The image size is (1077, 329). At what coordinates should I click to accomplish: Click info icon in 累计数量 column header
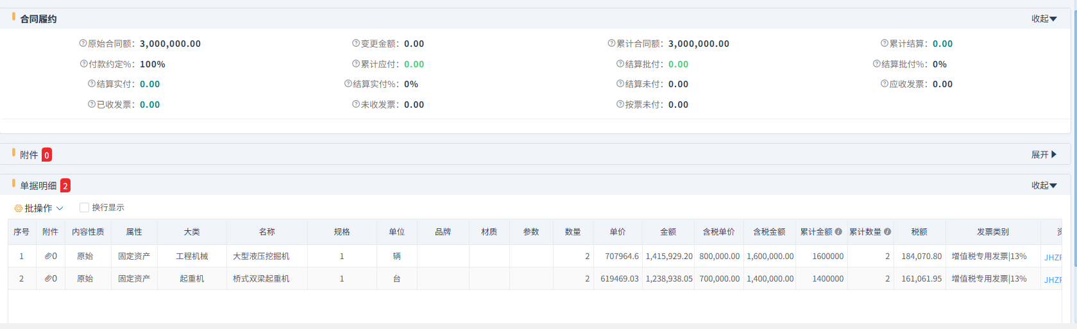(887, 232)
